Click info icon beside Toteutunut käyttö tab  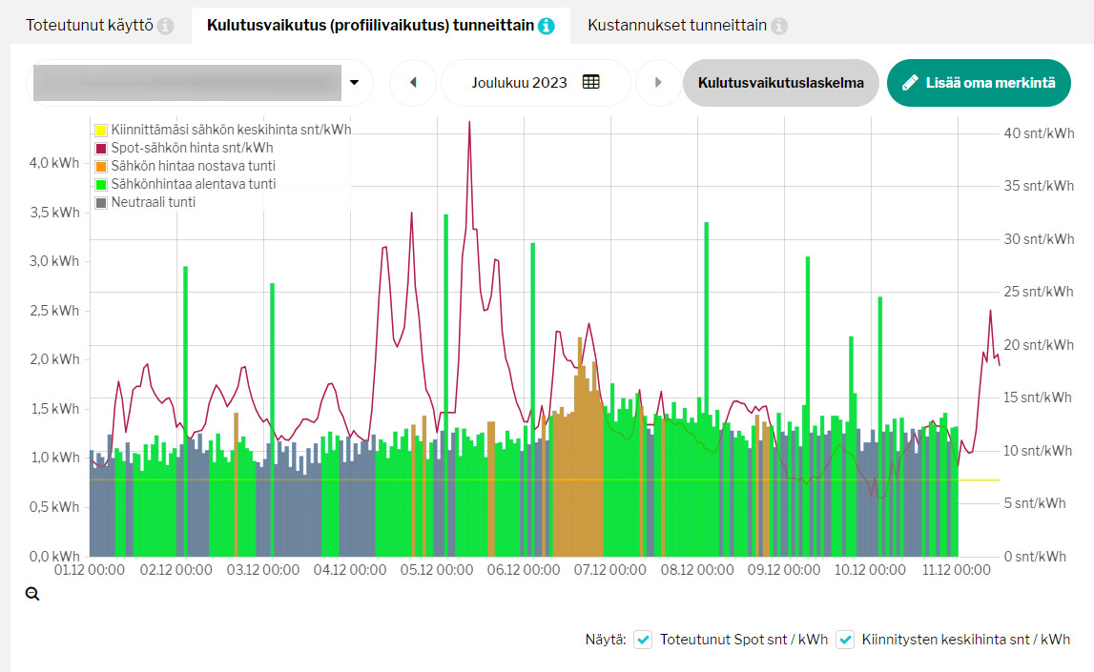(x=166, y=27)
